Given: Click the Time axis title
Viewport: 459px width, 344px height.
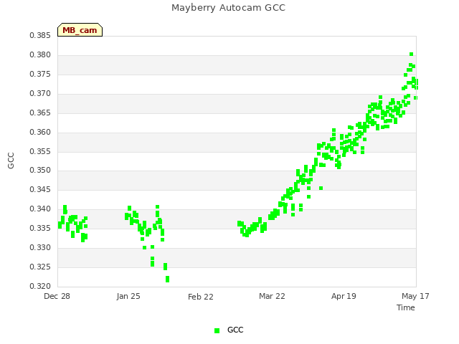Looking at the screenshot, I should (x=406, y=307).
